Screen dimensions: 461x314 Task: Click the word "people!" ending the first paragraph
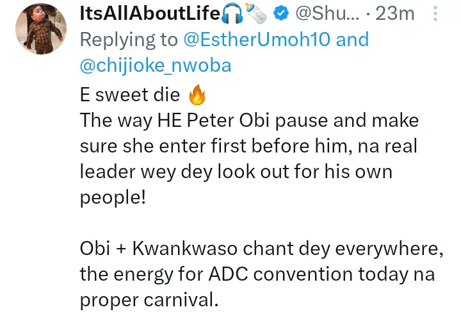[113, 197]
